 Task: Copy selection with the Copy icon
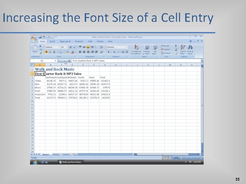coord(40,49)
